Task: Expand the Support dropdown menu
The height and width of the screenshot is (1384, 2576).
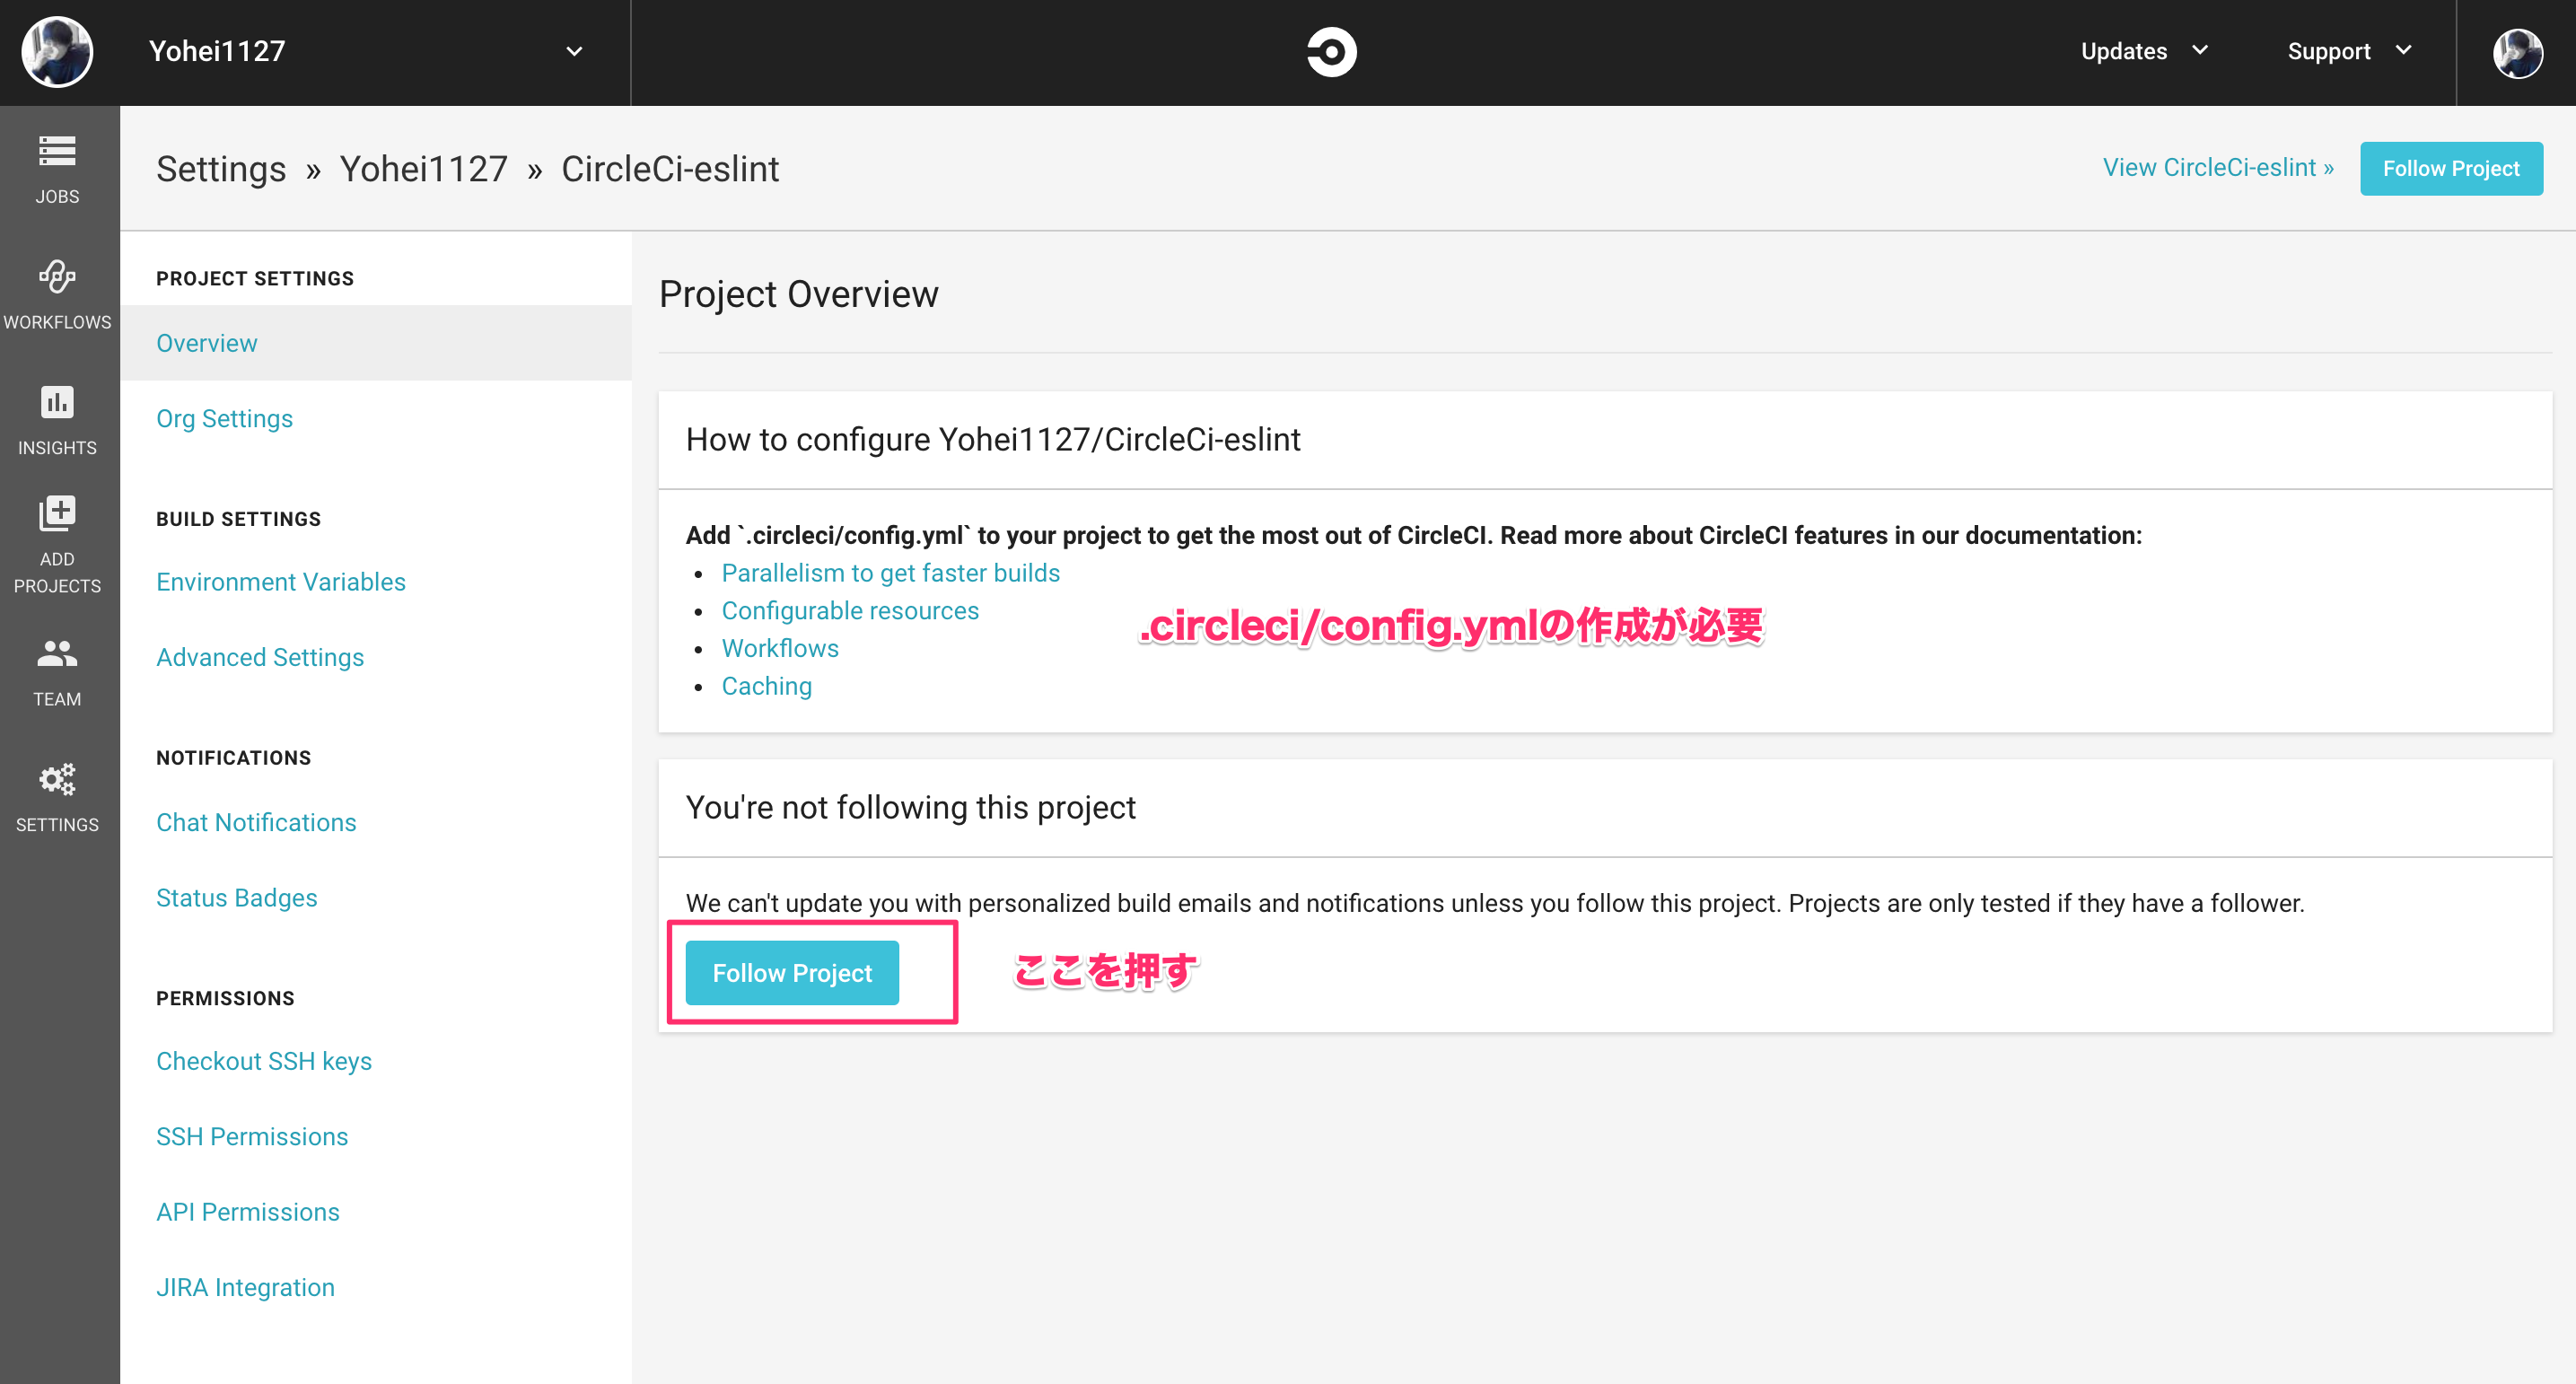Action: pyautogui.click(x=2349, y=52)
